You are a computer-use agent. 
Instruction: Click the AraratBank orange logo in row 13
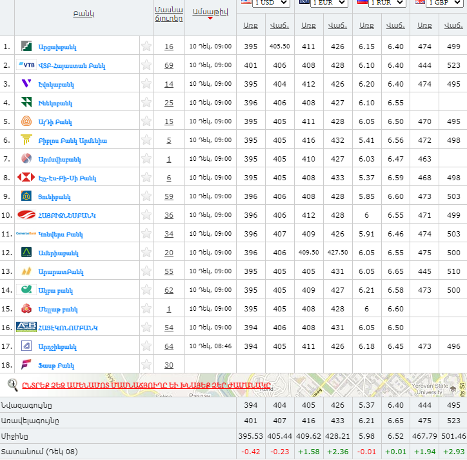[x=26, y=271]
